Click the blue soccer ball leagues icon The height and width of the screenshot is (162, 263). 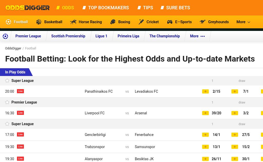[5, 36]
